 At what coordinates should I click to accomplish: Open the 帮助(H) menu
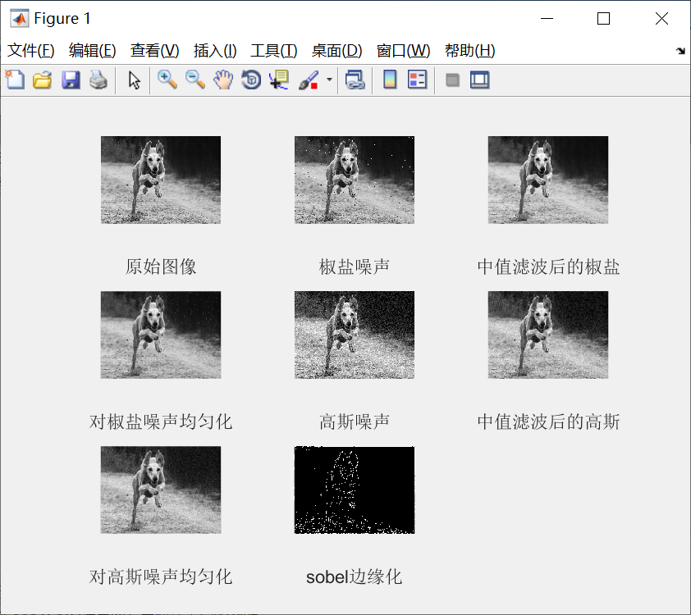point(469,51)
